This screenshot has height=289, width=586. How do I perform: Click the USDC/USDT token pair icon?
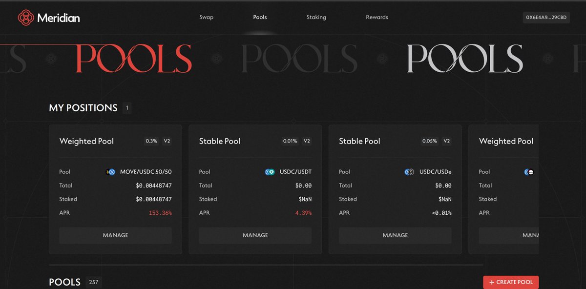(x=270, y=172)
